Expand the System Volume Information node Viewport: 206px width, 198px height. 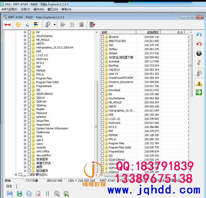click(25, 128)
